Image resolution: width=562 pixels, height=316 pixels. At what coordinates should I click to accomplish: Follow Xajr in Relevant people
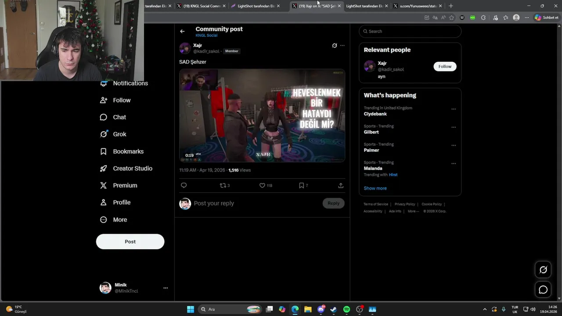pos(445,66)
